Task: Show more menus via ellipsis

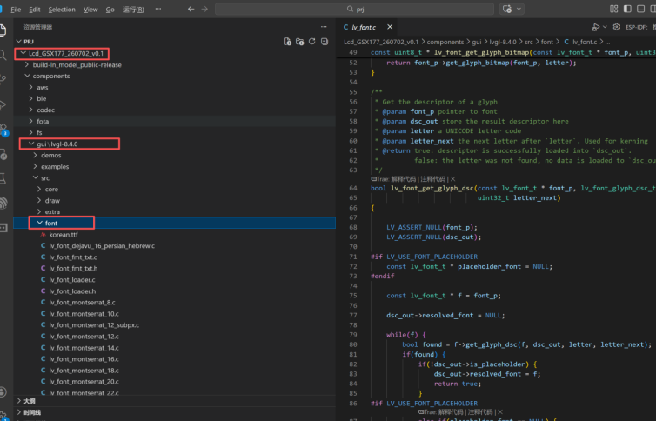Action: tap(158, 9)
